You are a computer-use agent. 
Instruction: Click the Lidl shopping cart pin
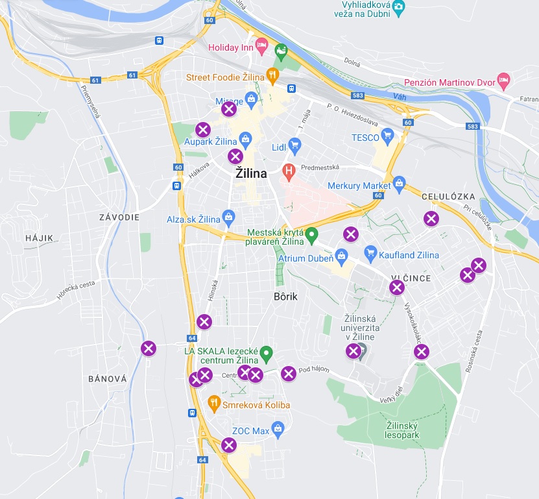[x=294, y=146]
